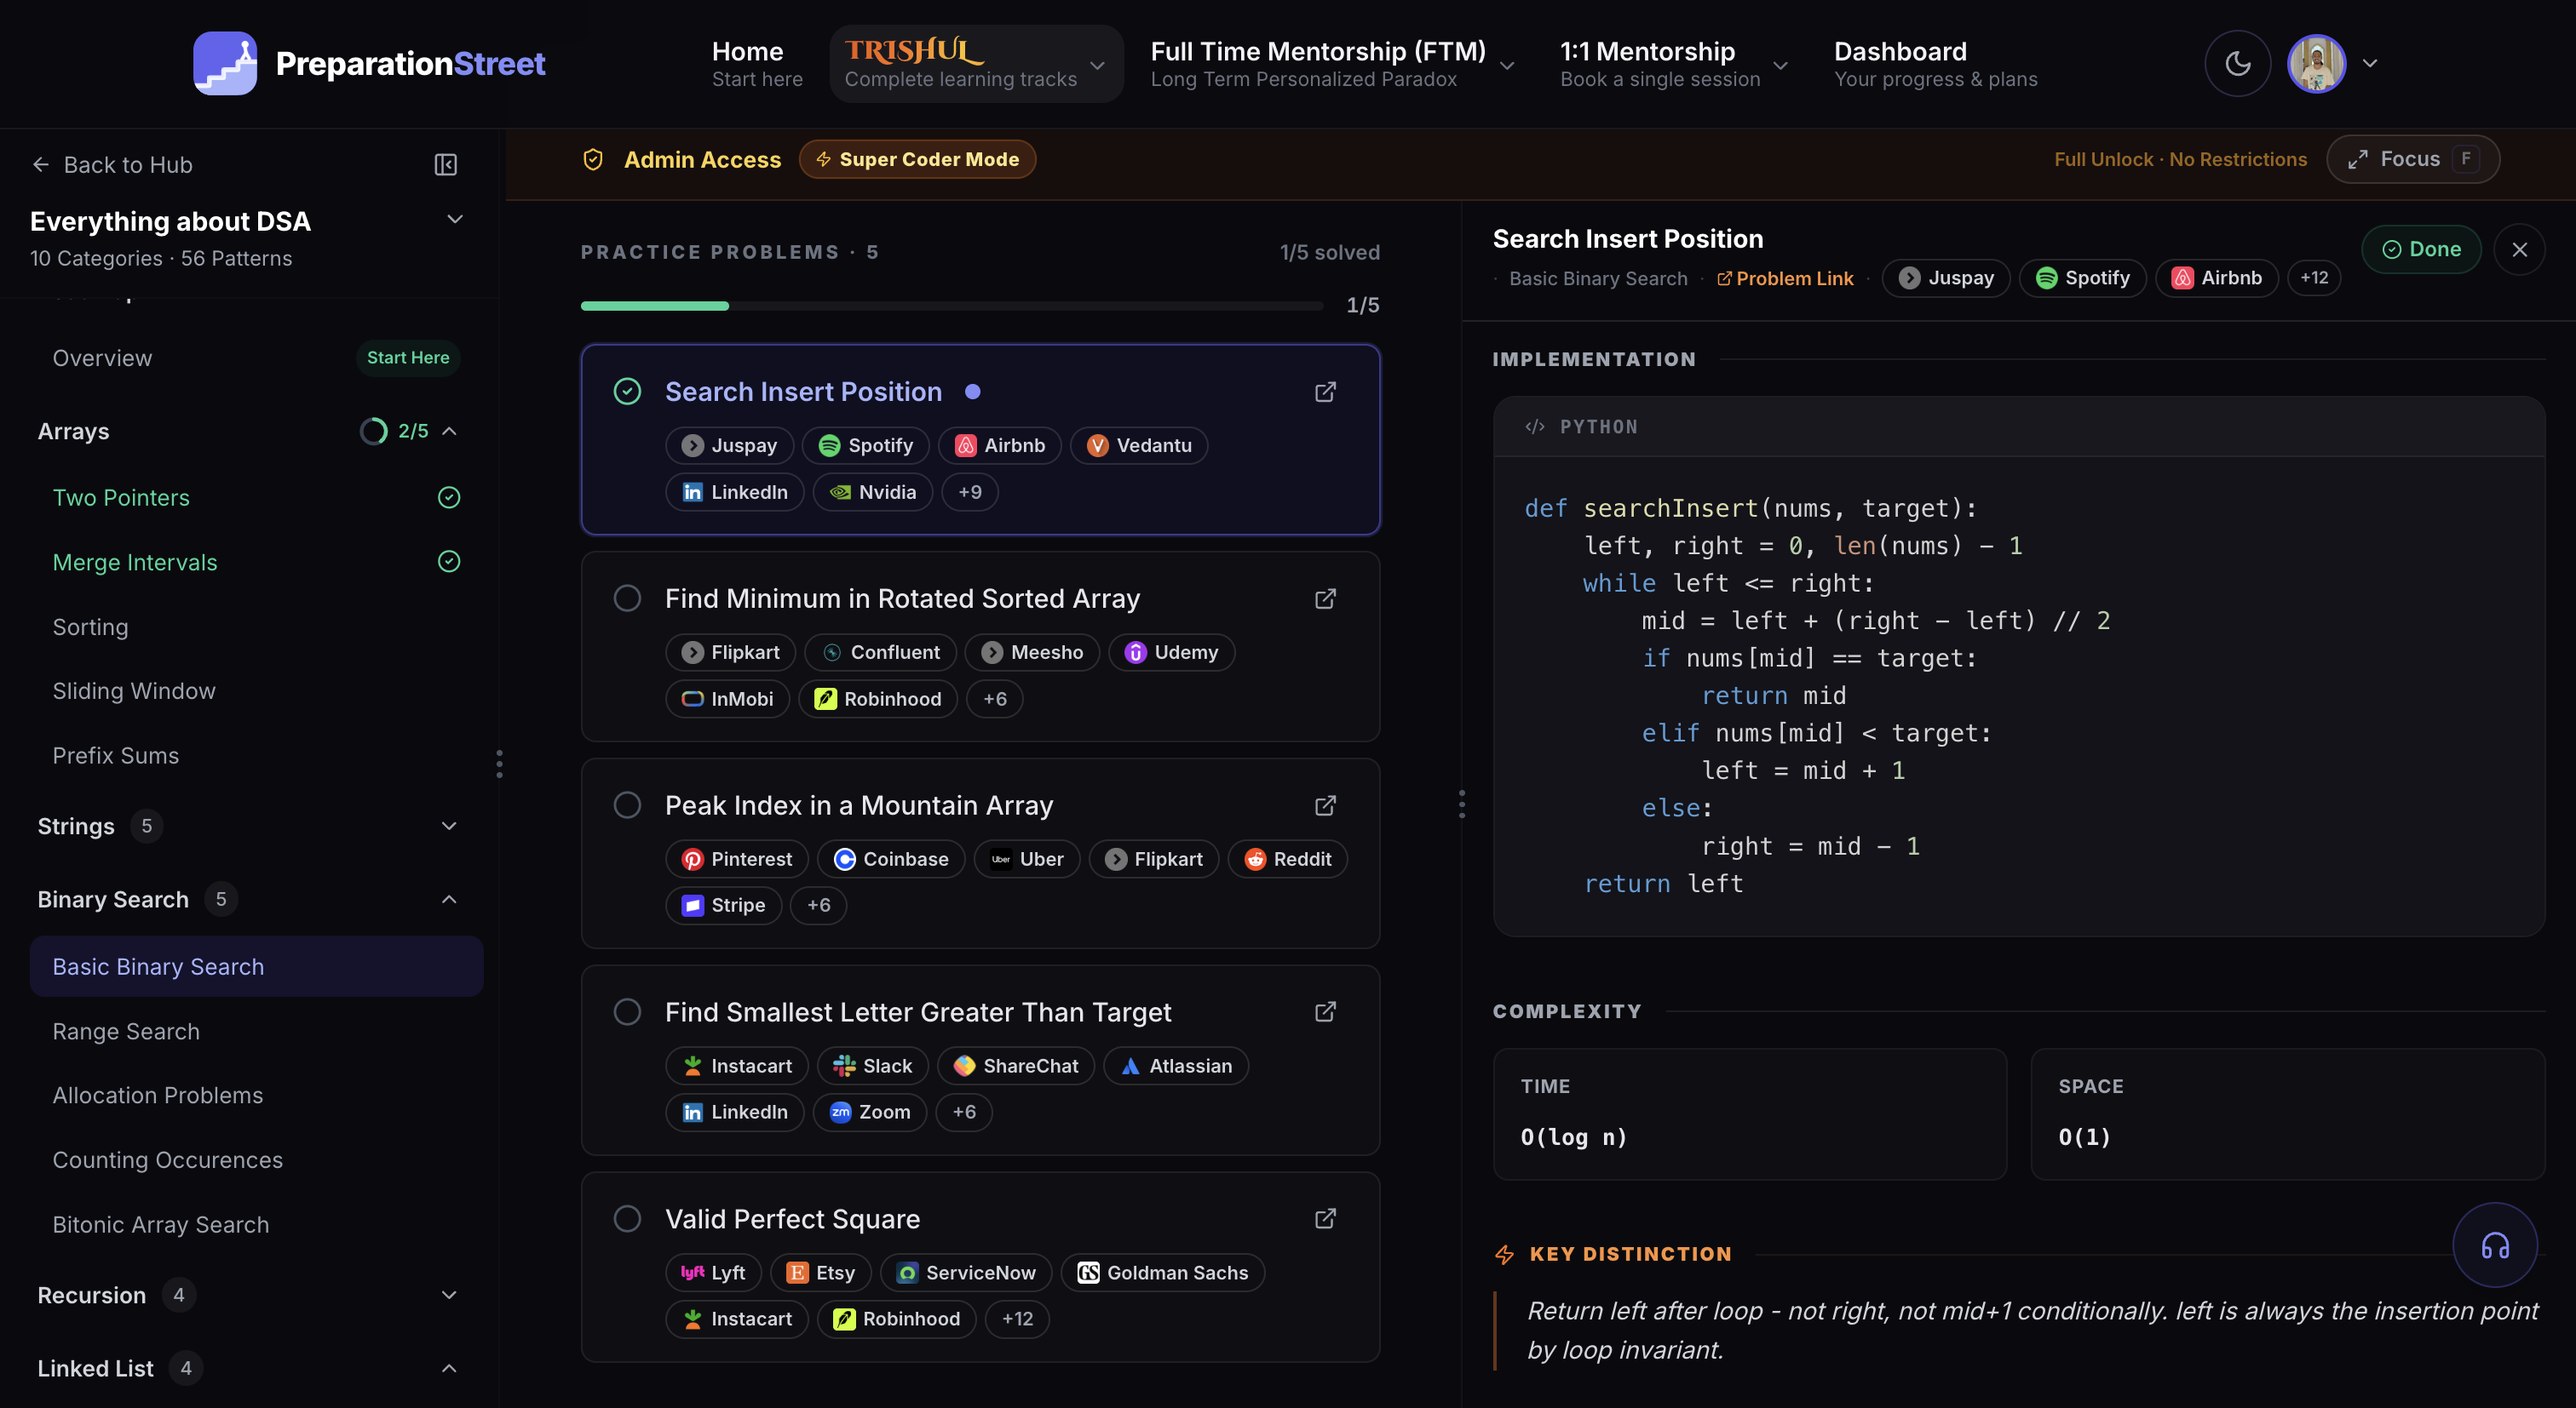This screenshot has width=2576, height=1408.
Task: Click the Merge Intervals completed check icon
Action: pos(449,562)
